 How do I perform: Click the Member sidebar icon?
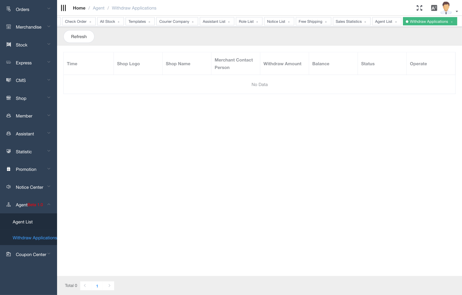9,116
